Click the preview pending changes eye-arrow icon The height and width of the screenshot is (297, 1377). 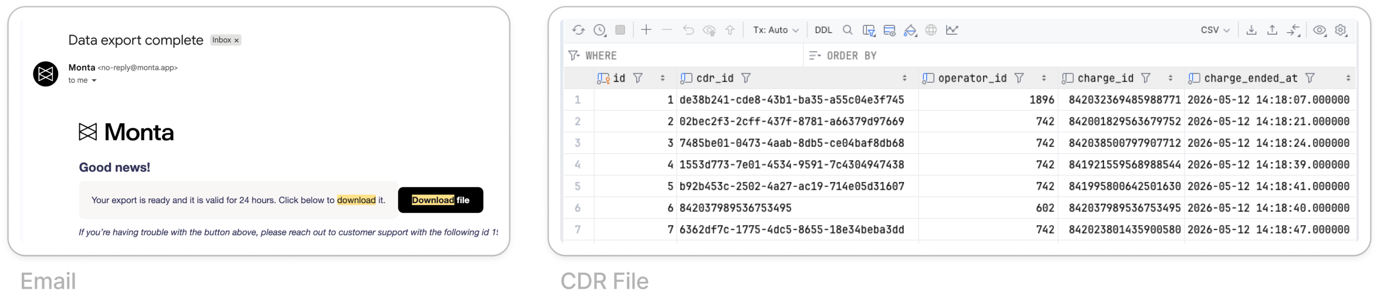[709, 30]
